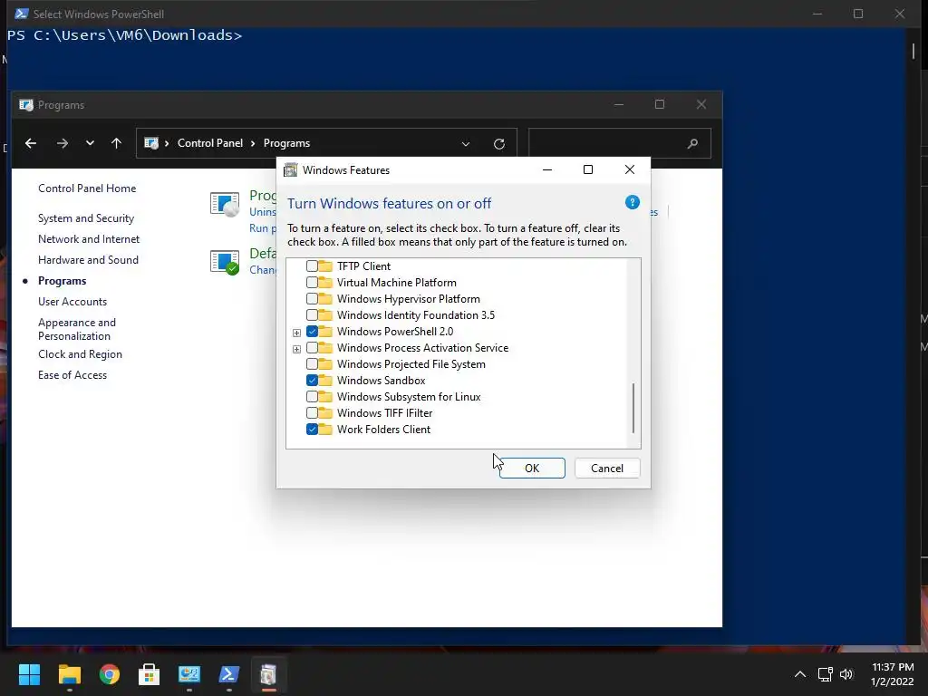
Task: Tick Windows Hypervisor Platform checkbox
Action: pyautogui.click(x=312, y=299)
